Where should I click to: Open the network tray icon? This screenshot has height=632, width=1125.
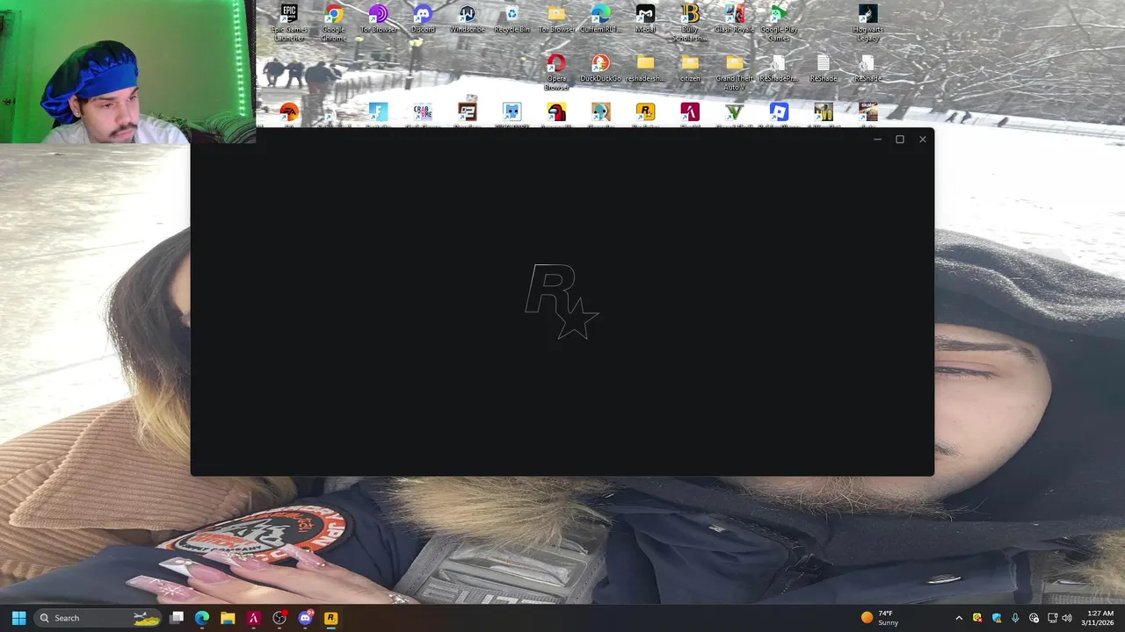(x=1052, y=618)
